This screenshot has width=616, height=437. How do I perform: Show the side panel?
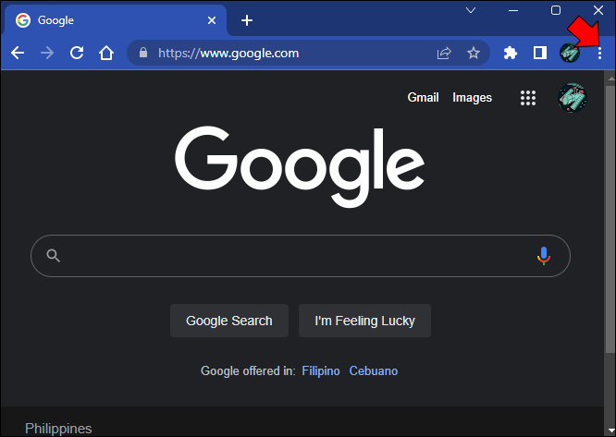(x=540, y=53)
